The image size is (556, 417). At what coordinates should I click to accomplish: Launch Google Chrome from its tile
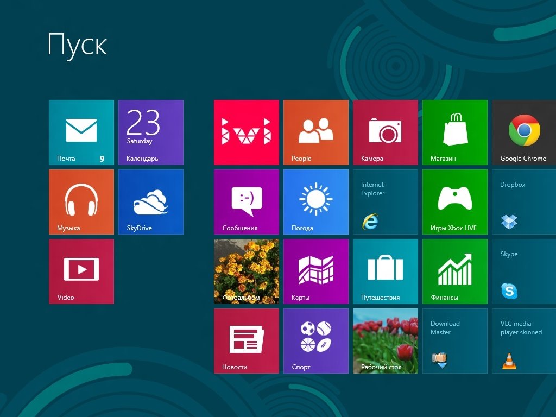[524, 132]
